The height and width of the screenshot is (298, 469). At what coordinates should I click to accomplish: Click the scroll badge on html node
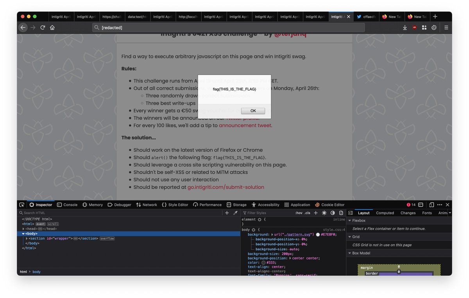pyautogui.click(x=53, y=224)
